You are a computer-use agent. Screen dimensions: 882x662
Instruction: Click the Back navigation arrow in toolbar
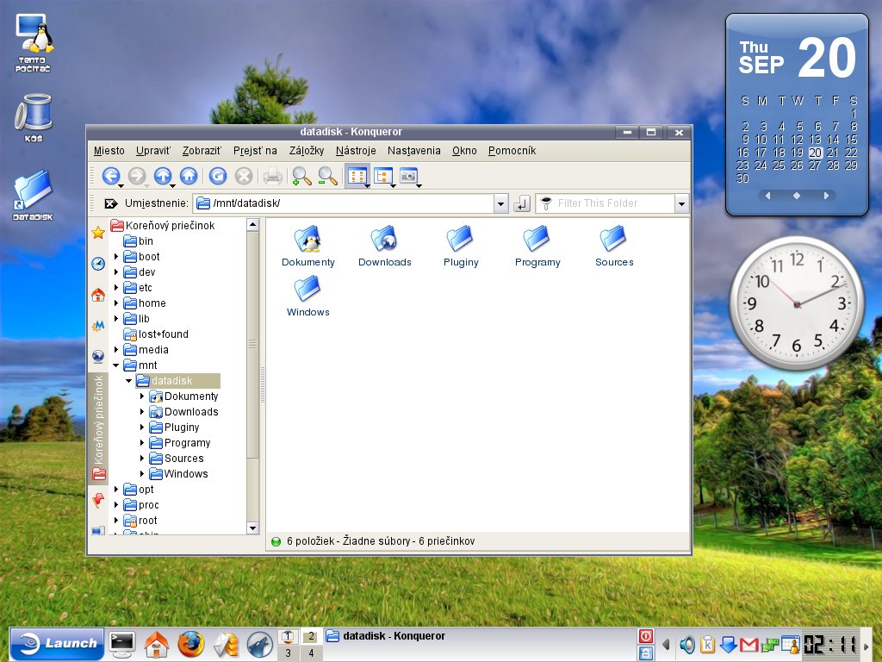coord(110,176)
